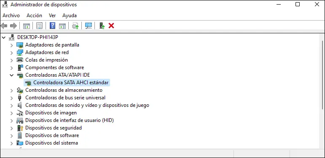Screen dimensions: 325x158
Task: Open the Properties toolbar icon
Action: 39,26
